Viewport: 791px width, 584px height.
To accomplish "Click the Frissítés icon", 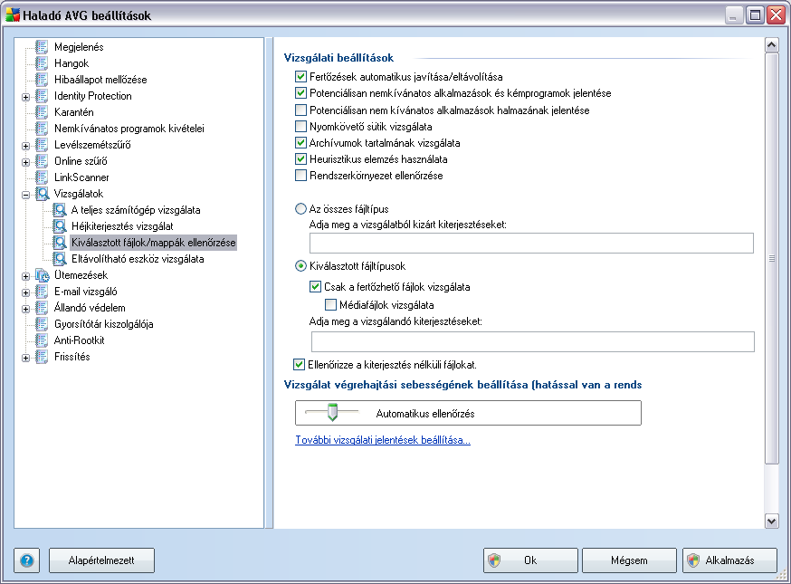I will tap(42, 357).
